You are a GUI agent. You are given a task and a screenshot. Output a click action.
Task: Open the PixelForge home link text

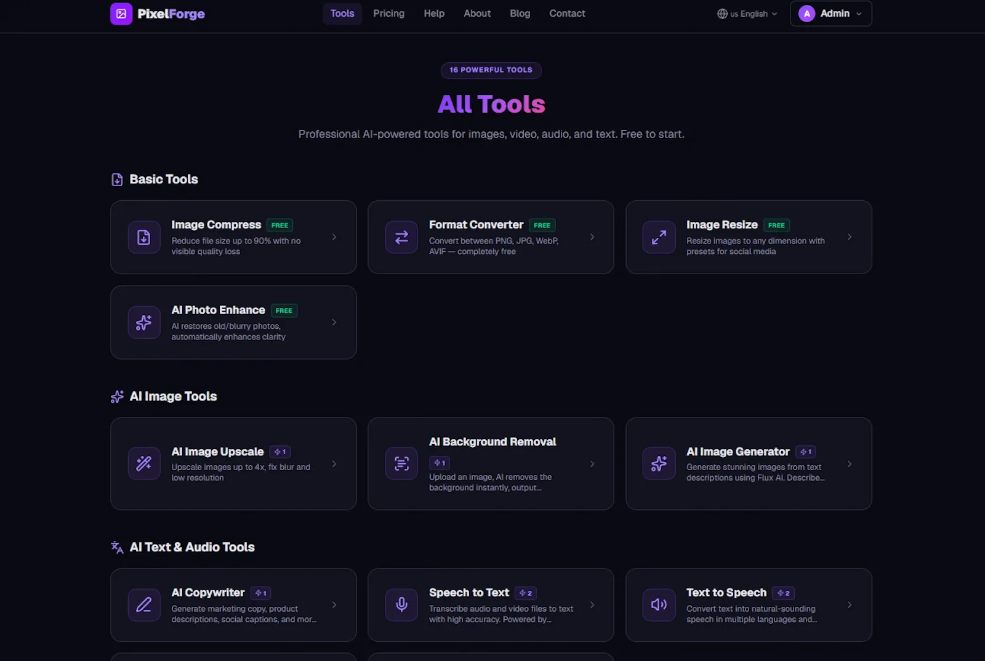pos(171,14)
